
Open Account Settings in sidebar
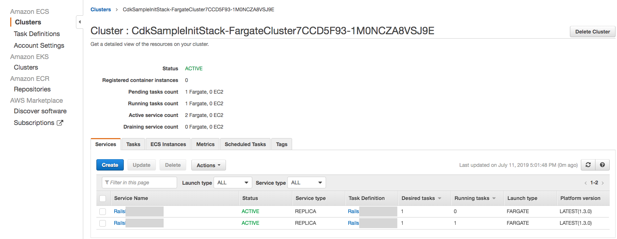point(39,46)
